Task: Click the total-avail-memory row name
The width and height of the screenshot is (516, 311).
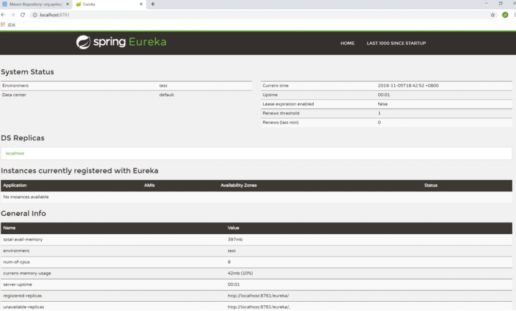Action: (x=23, y=239)
